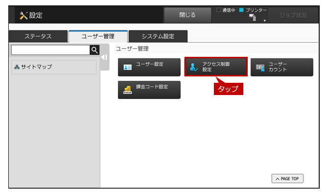
Task: Switch to the ステータス tab
Action: [x=38, y=36]
